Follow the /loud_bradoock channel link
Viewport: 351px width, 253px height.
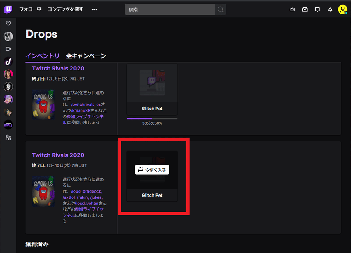pos(86,191)
